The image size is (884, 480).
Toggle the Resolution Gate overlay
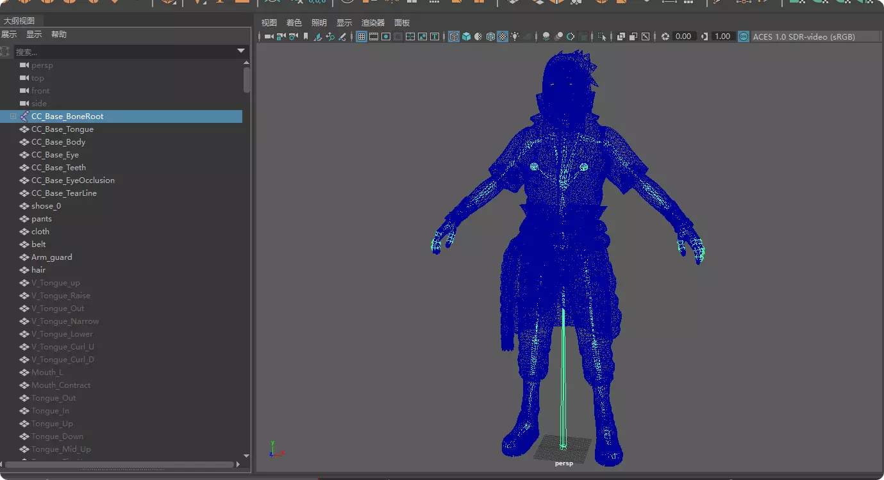[x=386, y=36]
